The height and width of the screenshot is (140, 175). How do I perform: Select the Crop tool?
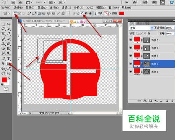tap(3, 34)
